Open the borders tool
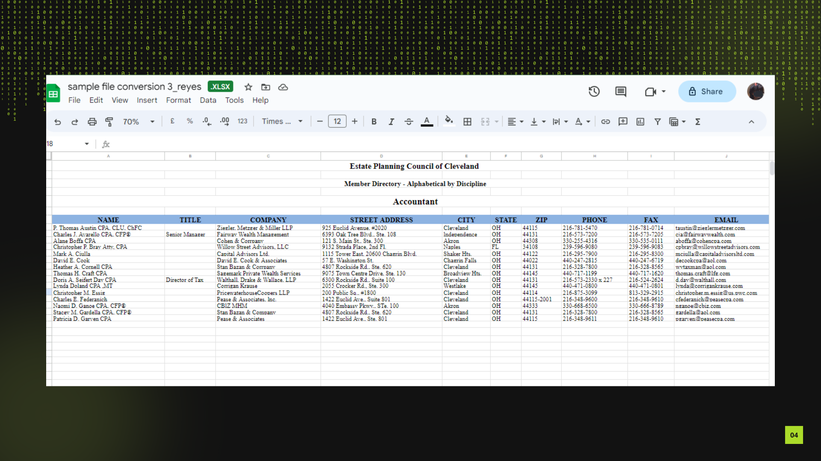Screen dimensions: 821x461 pyautogui.click(x=467, y=122)
